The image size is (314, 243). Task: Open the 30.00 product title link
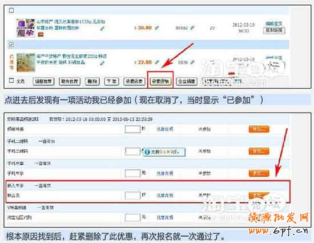click(x=71, y=25)
